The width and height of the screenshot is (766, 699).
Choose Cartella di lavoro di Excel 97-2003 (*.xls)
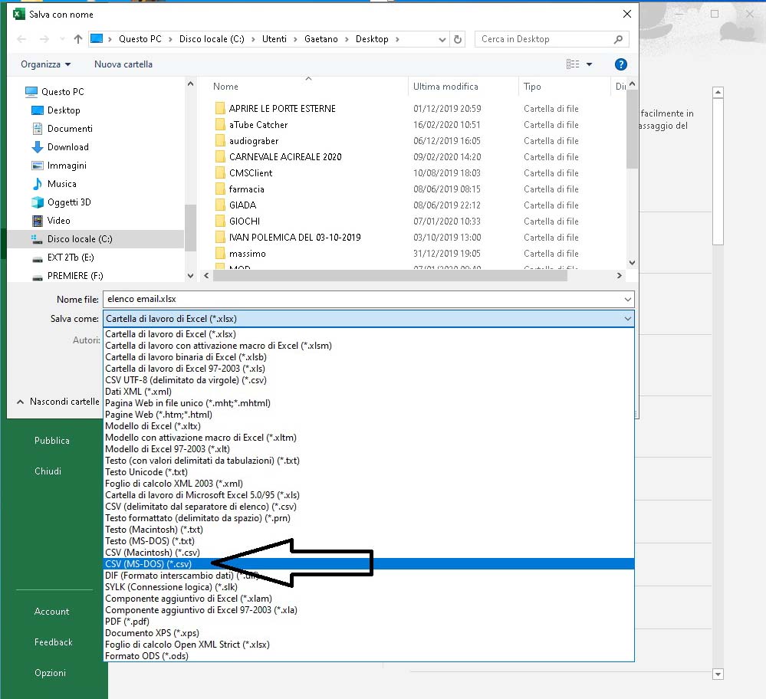(369, 369)
